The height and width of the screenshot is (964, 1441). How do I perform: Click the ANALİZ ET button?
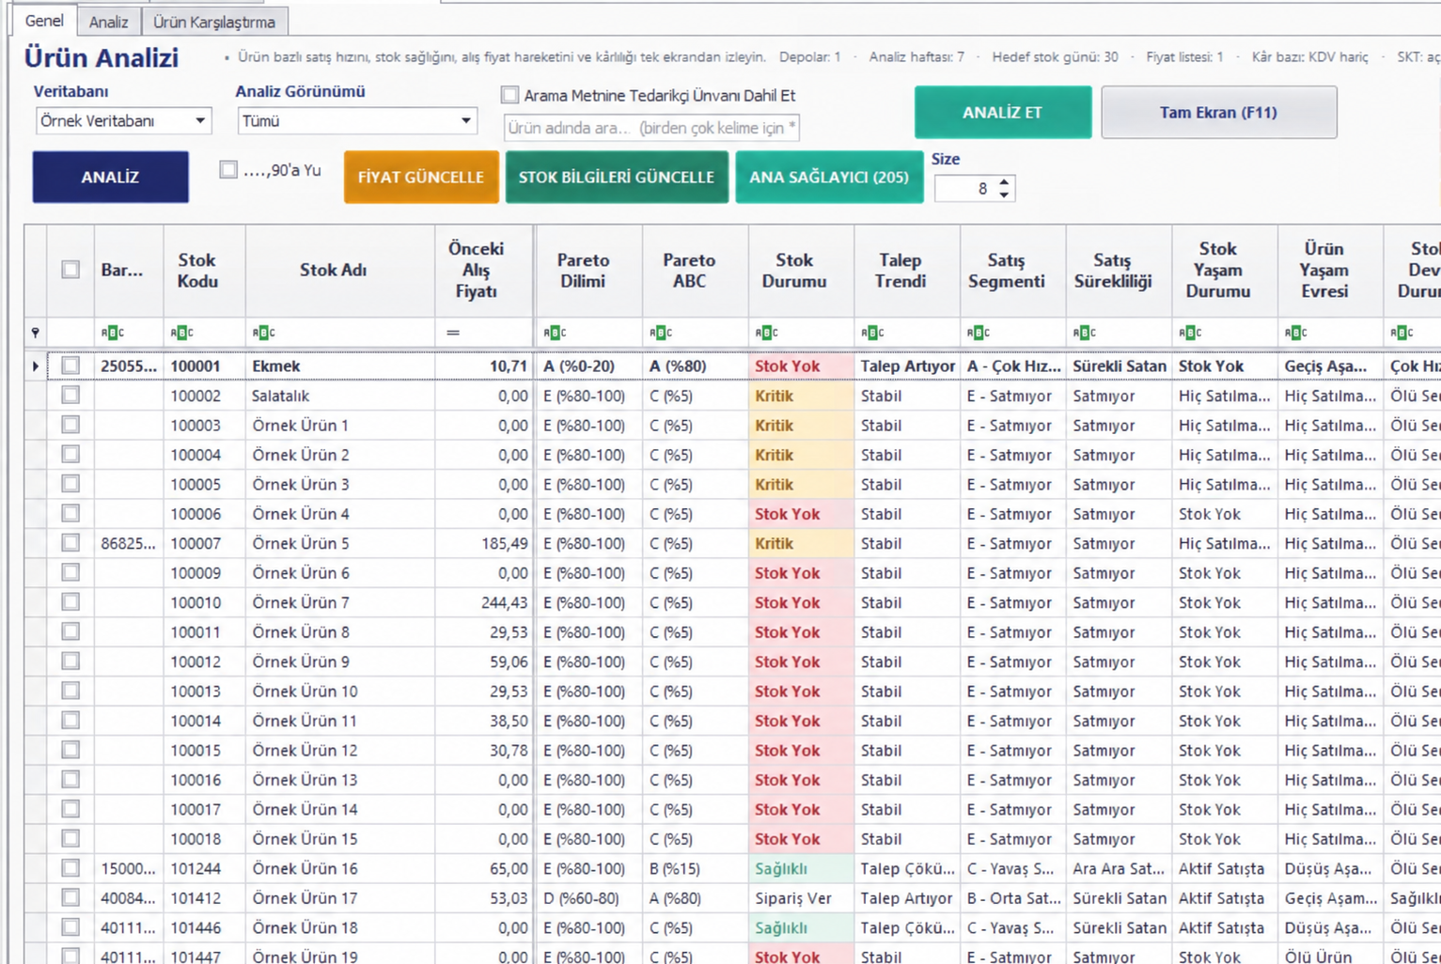pos(1003,112)
